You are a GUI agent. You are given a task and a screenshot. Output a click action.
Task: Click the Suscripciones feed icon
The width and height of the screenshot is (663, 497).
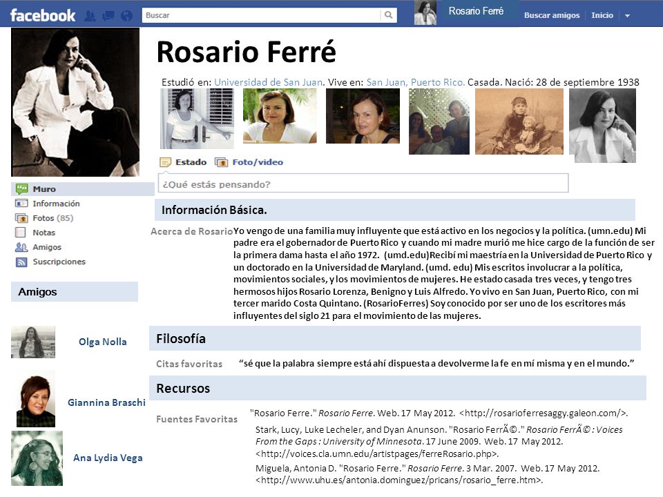(21, 262)
